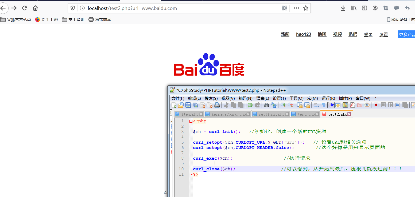Open 运行(R) menu in Notepad++
Viewport: 415px width, 197px height.
coord(328,98)
